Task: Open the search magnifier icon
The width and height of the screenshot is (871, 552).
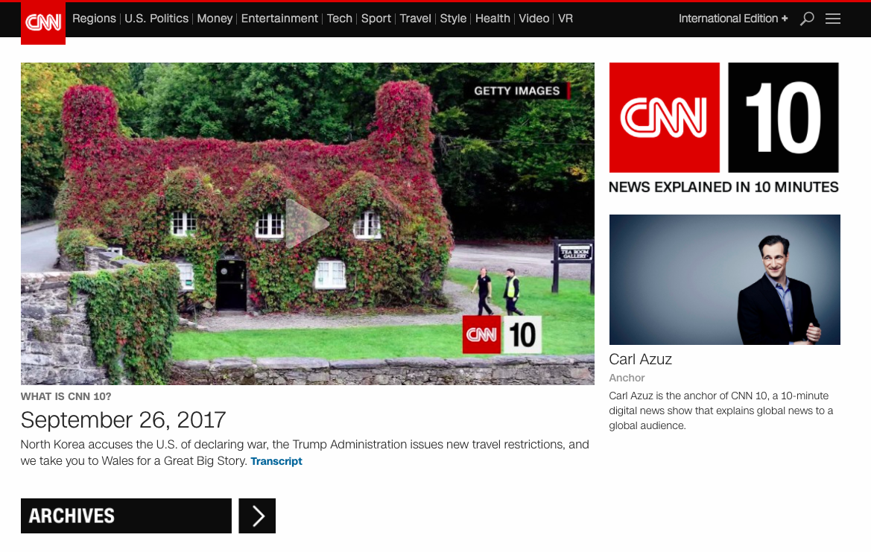Action: click(807, 19)
